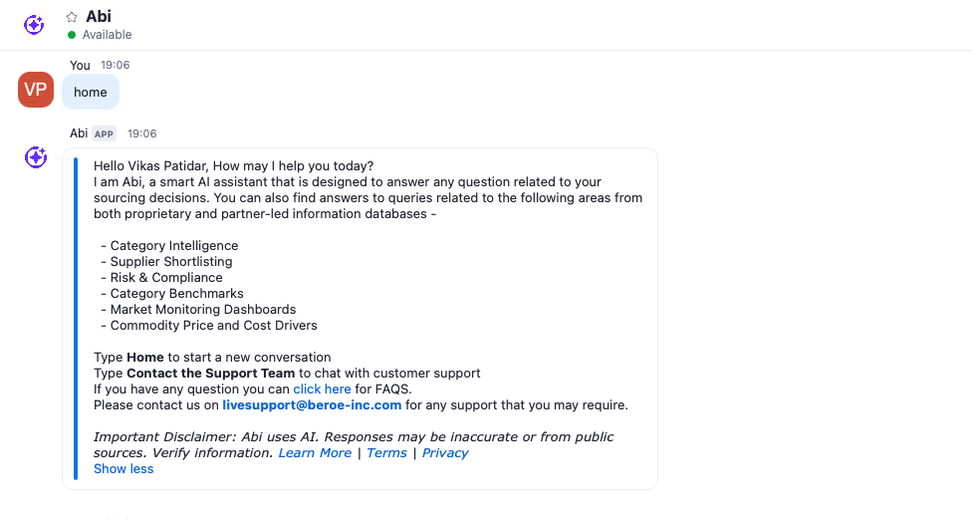
Task: Collapse the message with Show less
Action: [x=123, y=469]
